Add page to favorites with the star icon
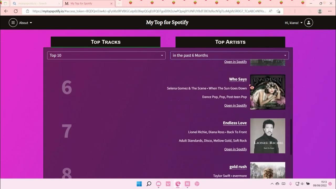The height and width of the screenshot is (189, 336). 278,11
